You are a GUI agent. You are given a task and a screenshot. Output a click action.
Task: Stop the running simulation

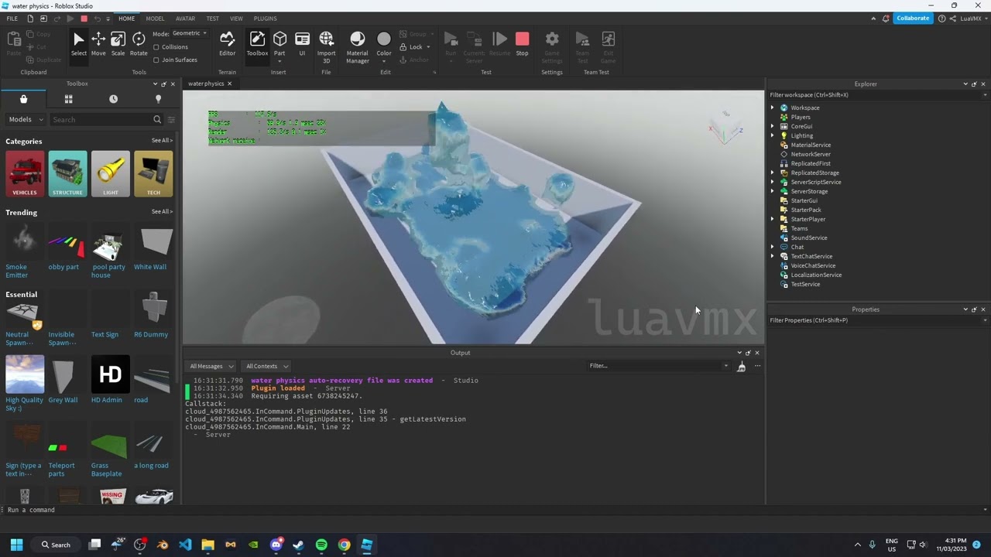point(522,44)
